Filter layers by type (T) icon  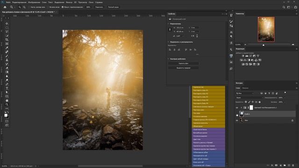tap(269, 93)
